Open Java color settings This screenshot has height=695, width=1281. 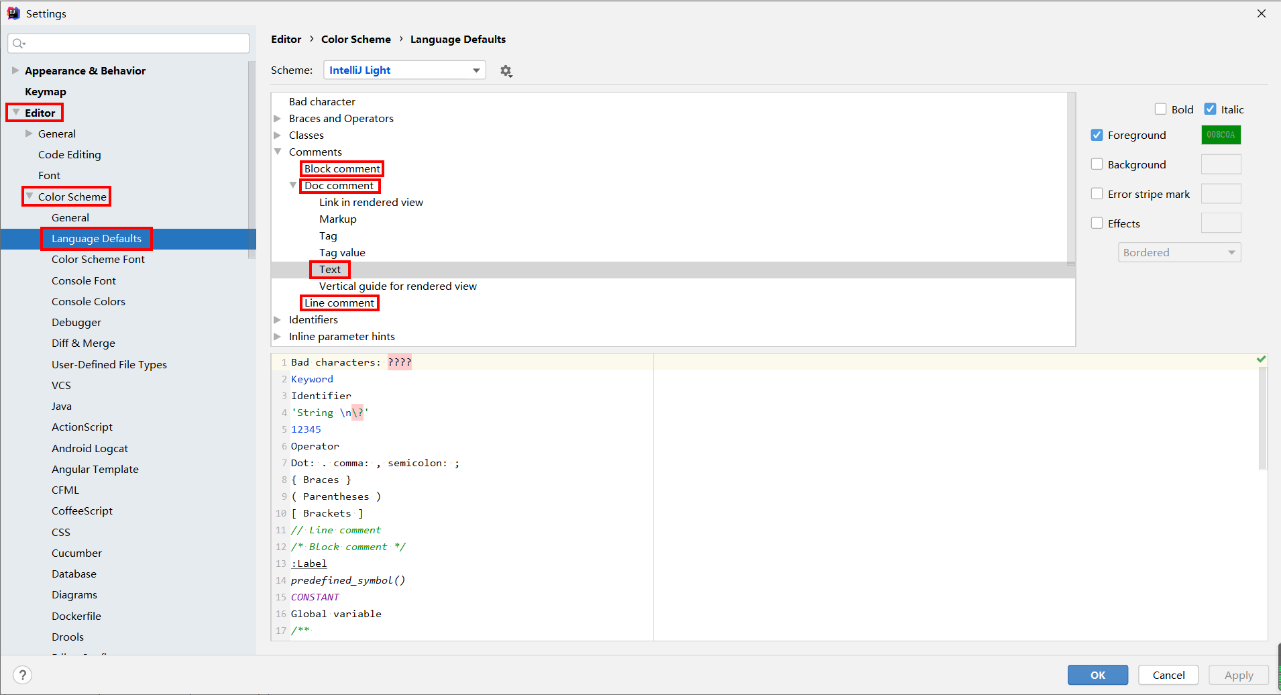click(62, 406)
